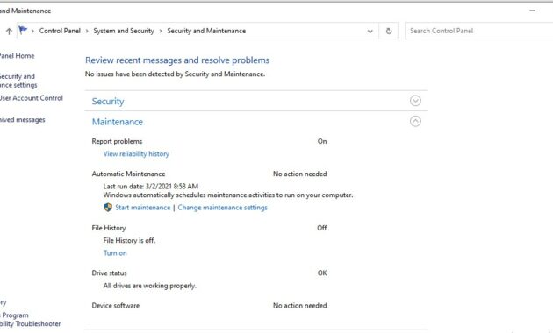The width and height of the screenshot is (553, 333).
Task: Open Change Security and Maintenance settings link
Action: tap(18, 81)
